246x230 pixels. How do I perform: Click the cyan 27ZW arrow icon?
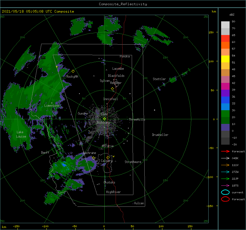(225, 172)
